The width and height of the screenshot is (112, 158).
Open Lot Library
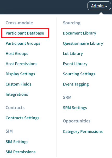click(x=73, y=54)
